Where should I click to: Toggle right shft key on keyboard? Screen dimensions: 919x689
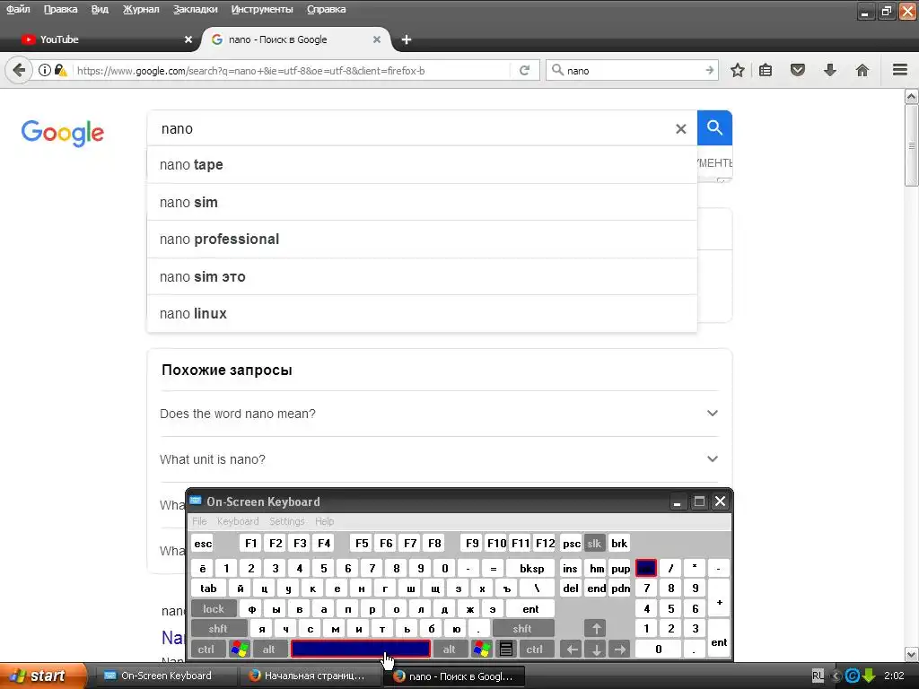522,629
